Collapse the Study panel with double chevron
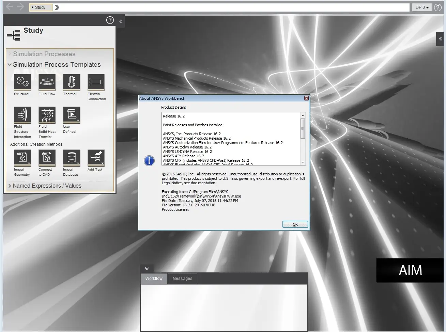Image resolution: width=446 pixels, height=332 pixels. pyautogui.click(x=121, y=21)
